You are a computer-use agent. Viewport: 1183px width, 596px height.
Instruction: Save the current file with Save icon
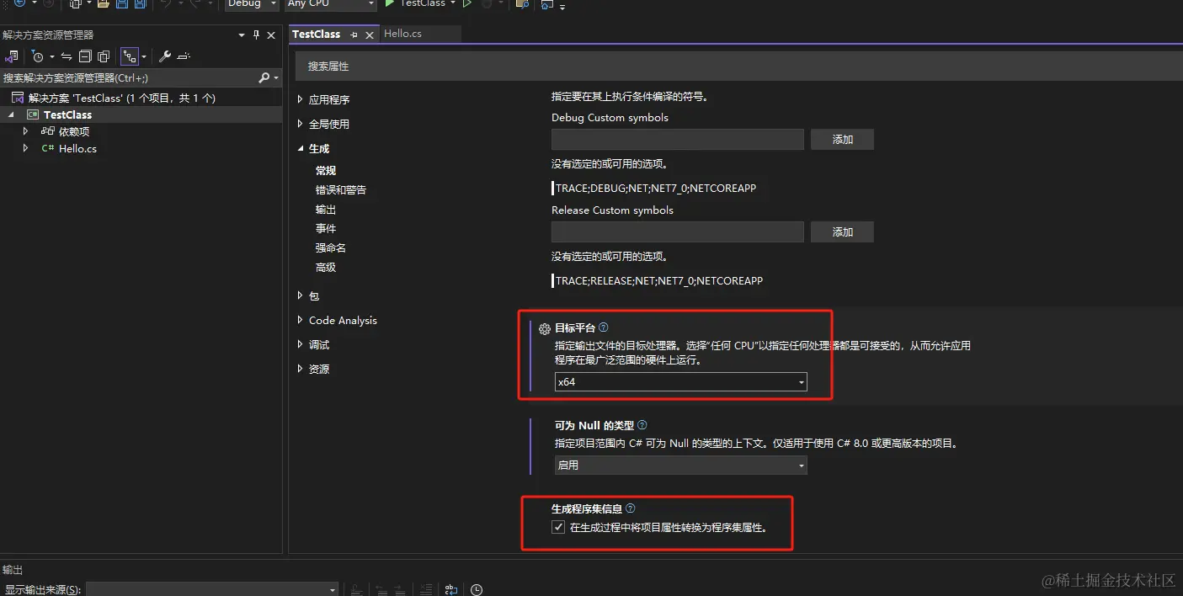click(x=122, y=3)
